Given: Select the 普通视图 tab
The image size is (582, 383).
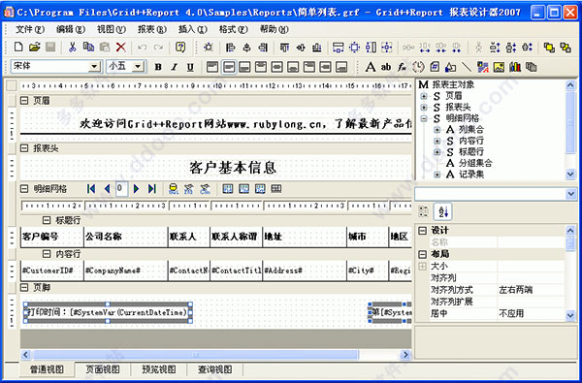Looking at the screenshot, I should 47,369.
